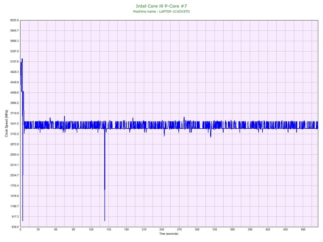Click the 917.3 y-axis value
This screenshot has height=242, width=323.
click(x=15, y=216)
